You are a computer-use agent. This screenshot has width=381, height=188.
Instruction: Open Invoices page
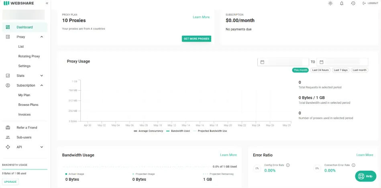[x=24, y=115]
